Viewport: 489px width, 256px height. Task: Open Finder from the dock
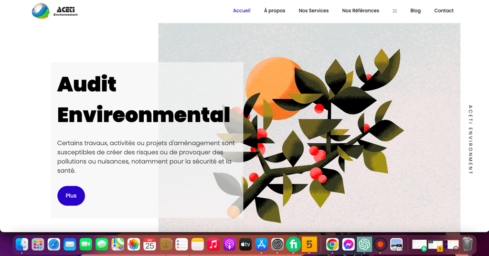coord(22,245)
